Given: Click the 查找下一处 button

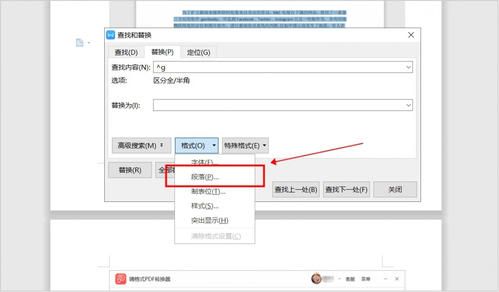Looking at the screenshot, I should click(346, 189).
